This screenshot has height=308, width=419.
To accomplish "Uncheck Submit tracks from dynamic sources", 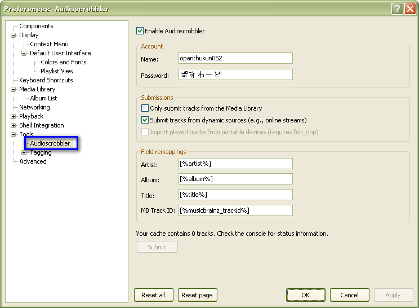I will click(145, 120).
